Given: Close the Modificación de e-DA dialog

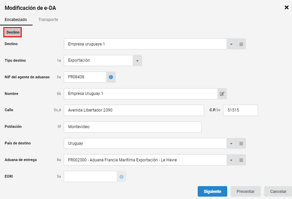Looking at the screenshot, I should [x=287, y=7].
